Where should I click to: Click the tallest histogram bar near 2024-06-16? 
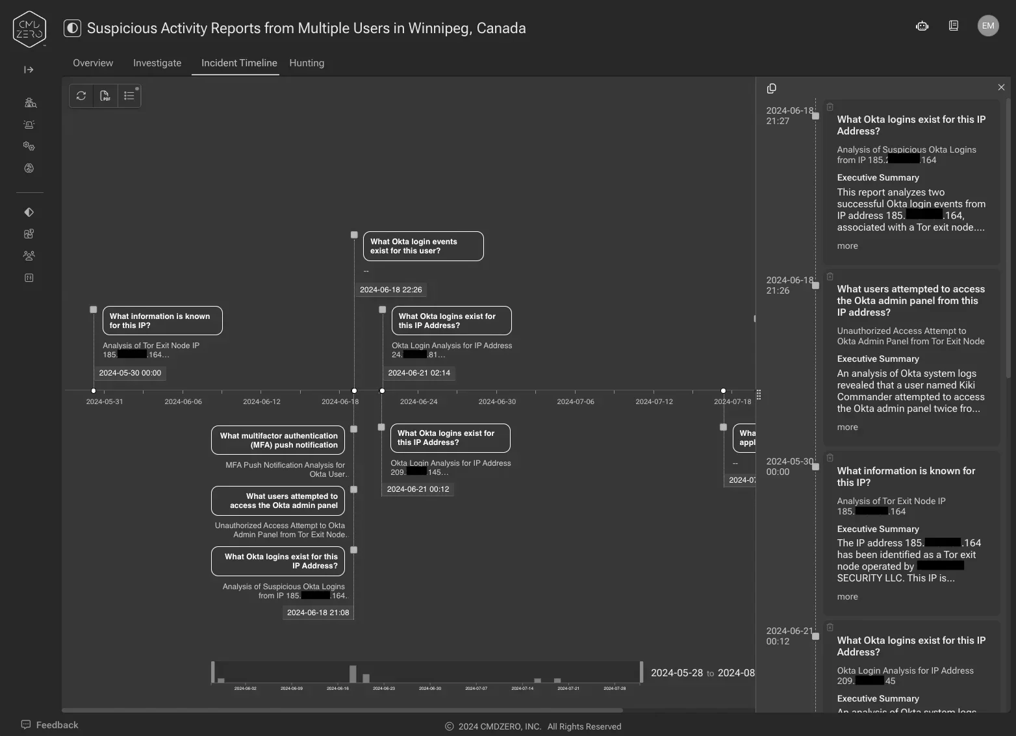tap(353, 674)
